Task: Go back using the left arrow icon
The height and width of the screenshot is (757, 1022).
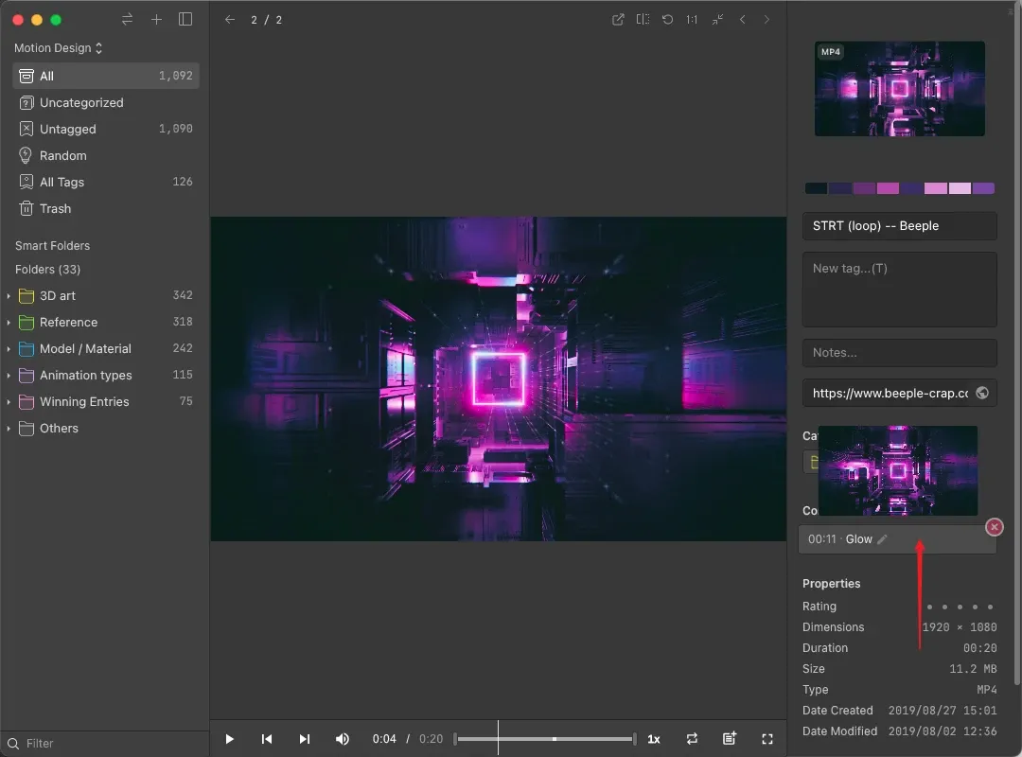Action: 229,20
